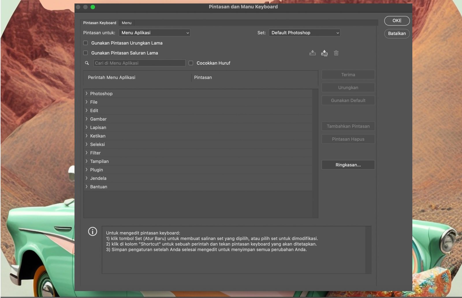Viewport: 462px width, 298px height.
Task: Click the save set changes icon
Action: click(313, 53)
